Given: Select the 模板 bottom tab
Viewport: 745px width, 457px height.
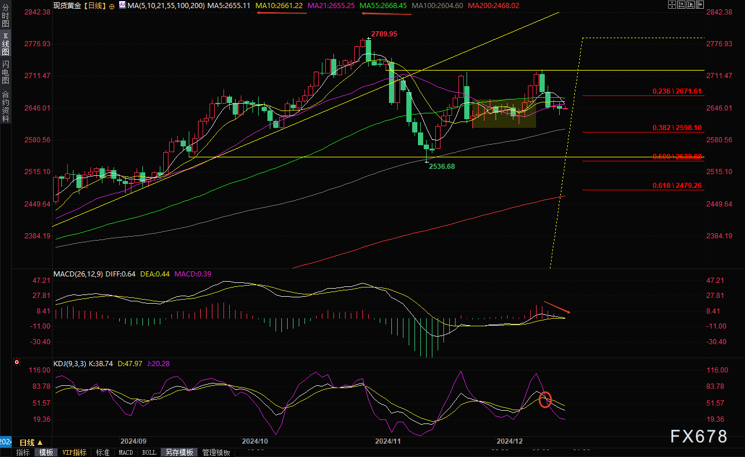Looking at the screenshot, I should point(46,452).
